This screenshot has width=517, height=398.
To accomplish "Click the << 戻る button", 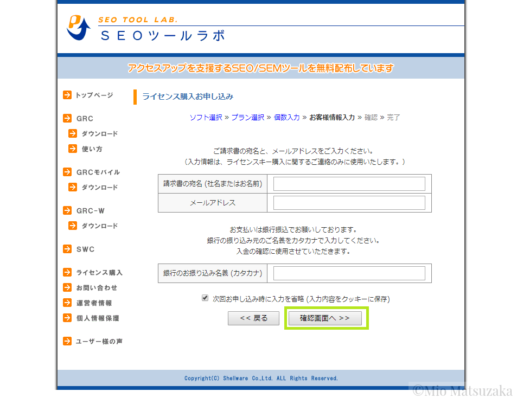I will coord(253,318).
